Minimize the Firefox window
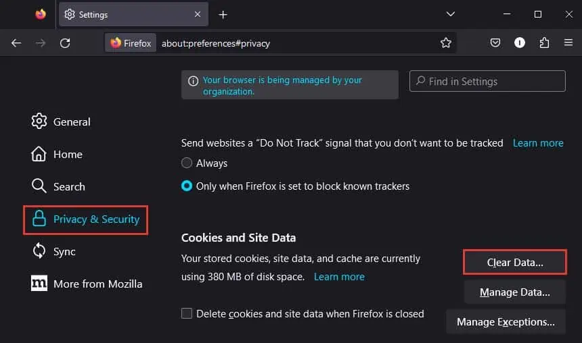The height and width of the screenshot is (343, 582). tap(507, 14)
